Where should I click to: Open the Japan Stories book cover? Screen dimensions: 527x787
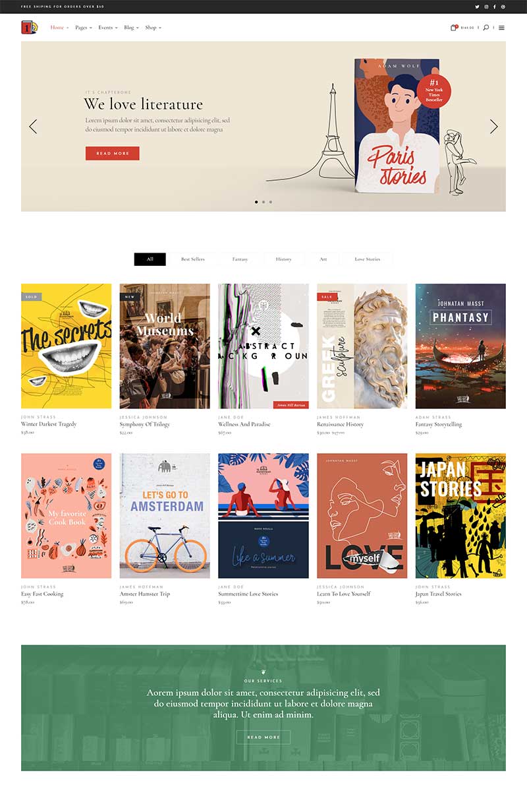coord(460,515)
